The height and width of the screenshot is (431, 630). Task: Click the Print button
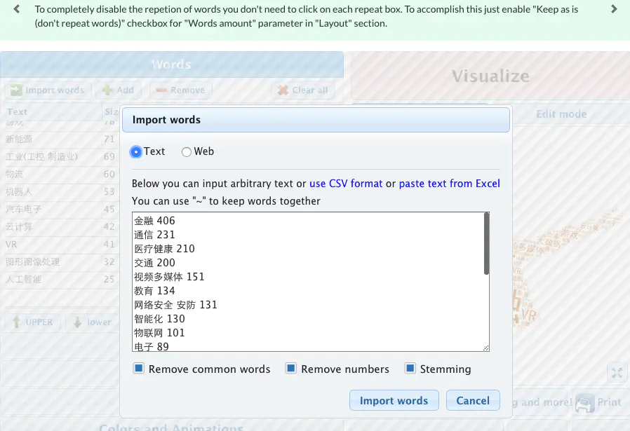click(599, 402)
